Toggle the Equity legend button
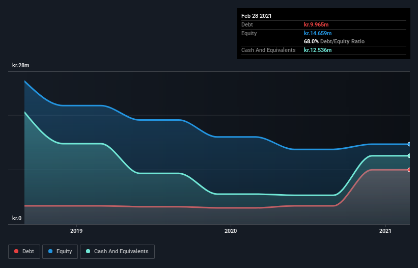This screenshot has height=268, width=418. click(x=60, y=252)
